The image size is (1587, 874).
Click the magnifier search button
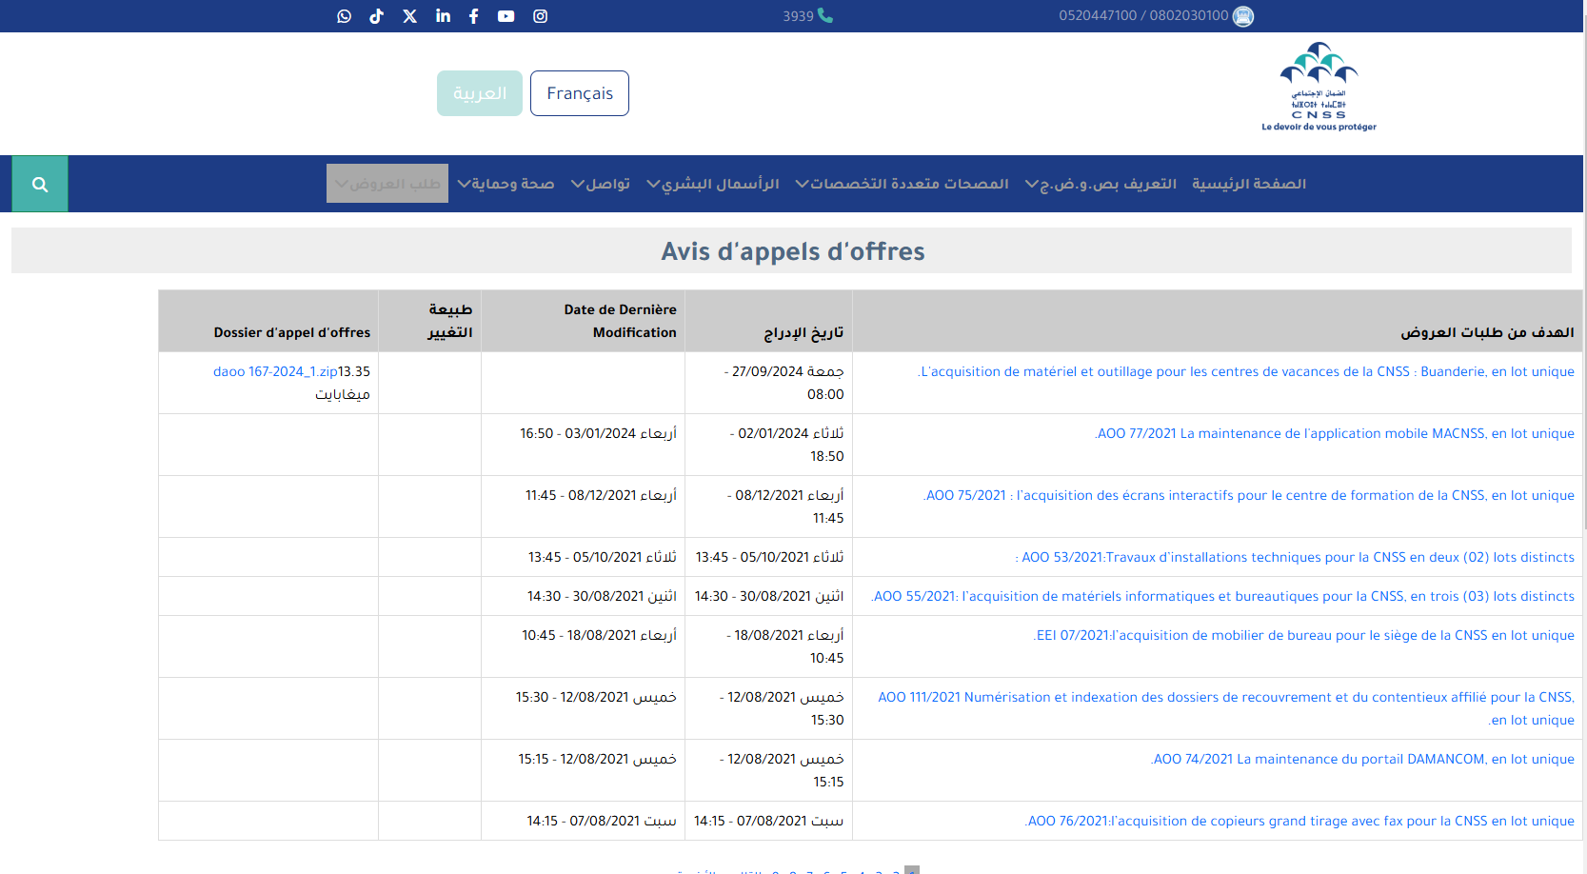[x=40, y=184]
